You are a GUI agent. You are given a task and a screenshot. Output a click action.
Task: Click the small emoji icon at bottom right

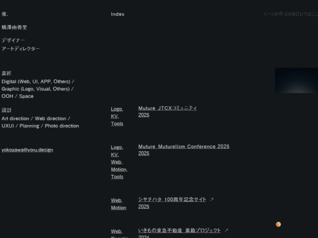point(278,224)
